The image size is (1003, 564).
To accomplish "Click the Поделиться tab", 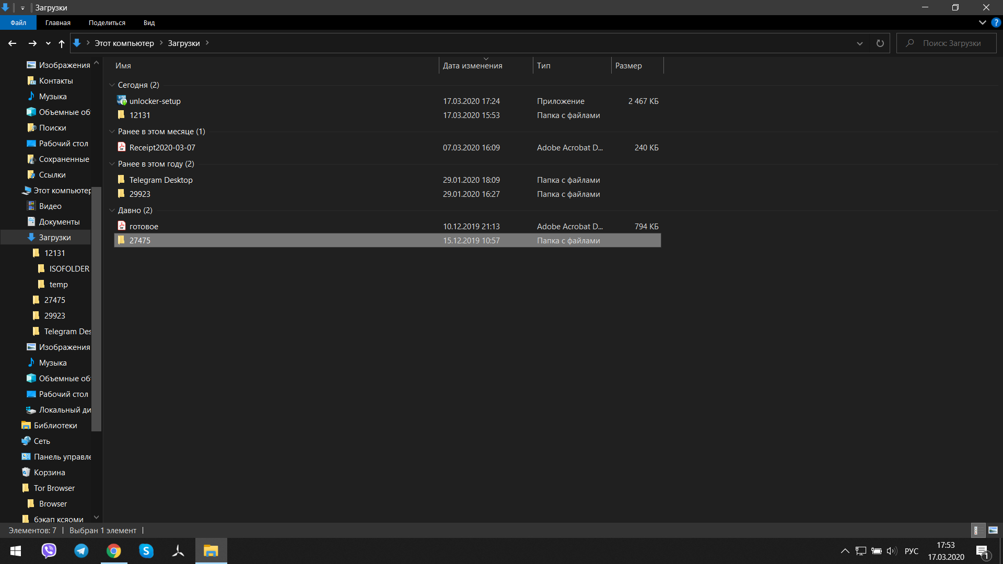I will click(107, 23).
